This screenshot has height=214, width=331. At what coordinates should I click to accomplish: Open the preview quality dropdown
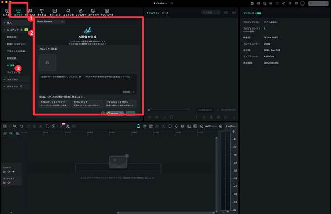click(211, 13)
